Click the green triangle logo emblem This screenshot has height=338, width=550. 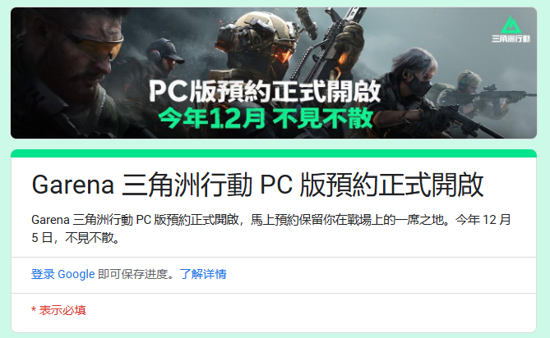511,25
